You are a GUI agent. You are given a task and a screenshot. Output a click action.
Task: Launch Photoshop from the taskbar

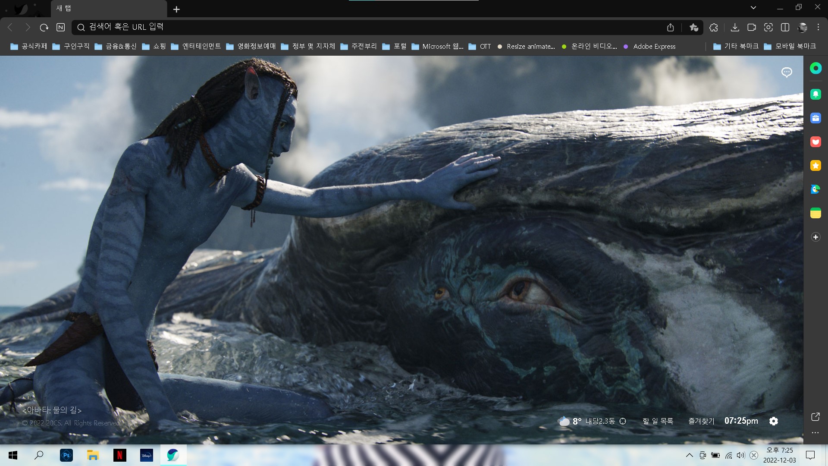pos(66,455)
